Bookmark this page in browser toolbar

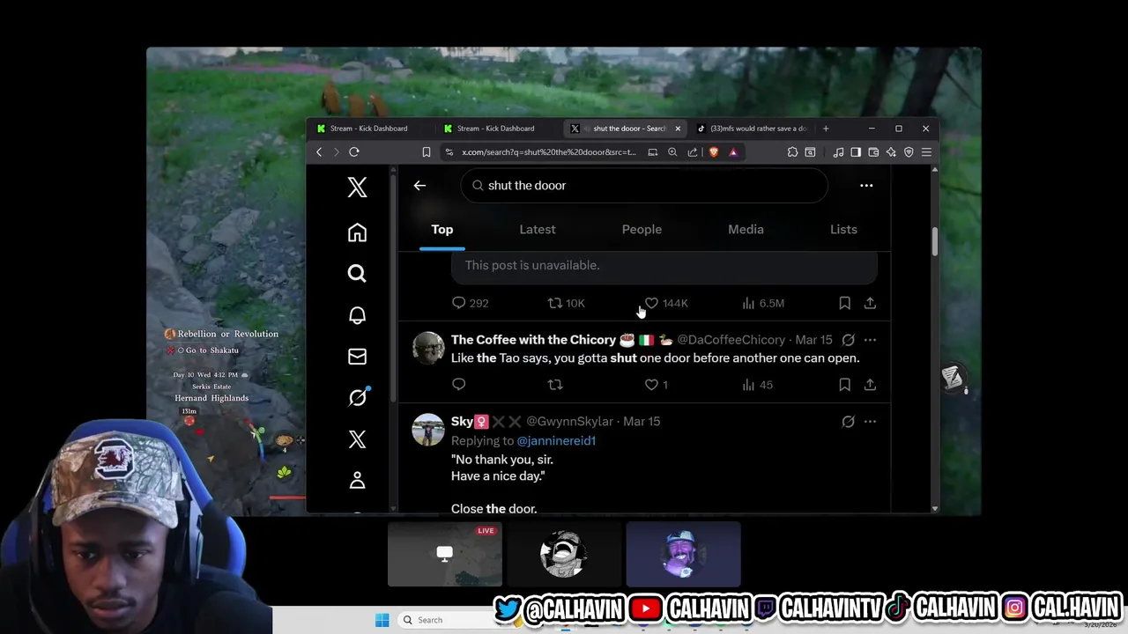coord(427,152)
